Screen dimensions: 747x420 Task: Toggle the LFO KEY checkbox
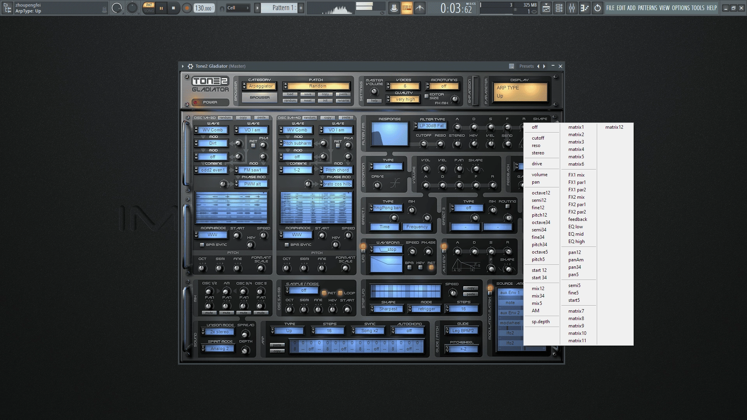click(x=420, y=268)
